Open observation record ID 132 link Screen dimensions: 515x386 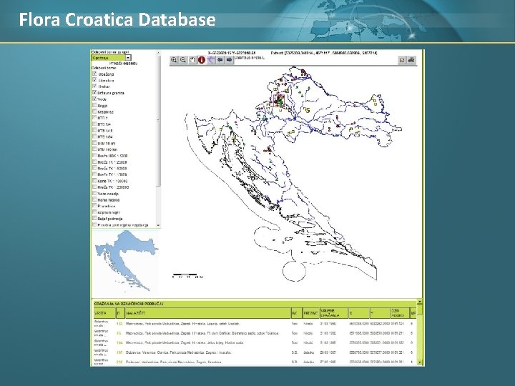point(119,324)
